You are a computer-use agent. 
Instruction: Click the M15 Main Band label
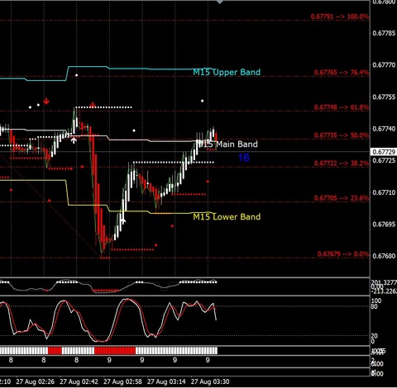(x=227, y=144)
